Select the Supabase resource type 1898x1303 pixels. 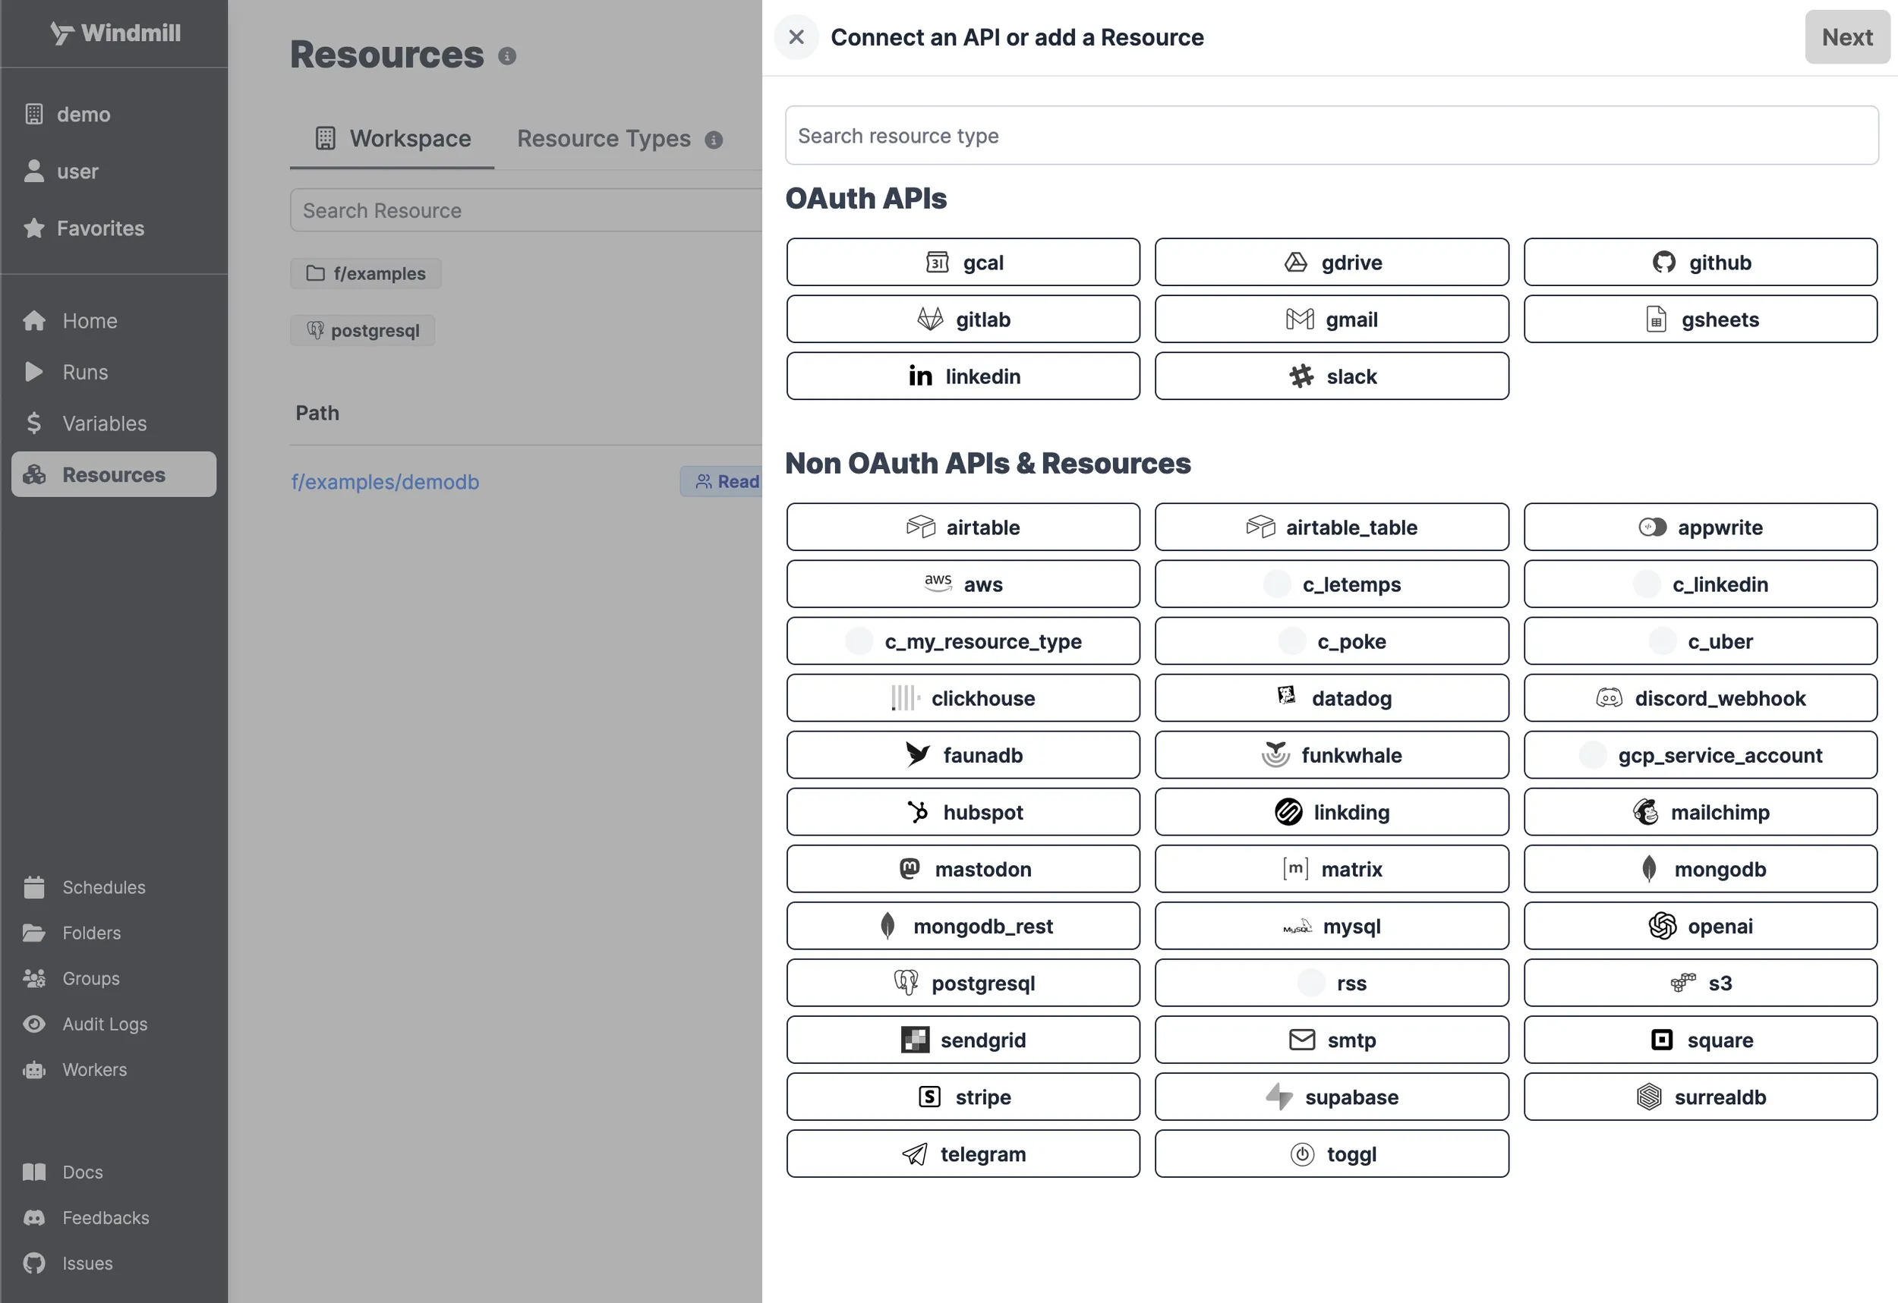coord(1330,1097)
